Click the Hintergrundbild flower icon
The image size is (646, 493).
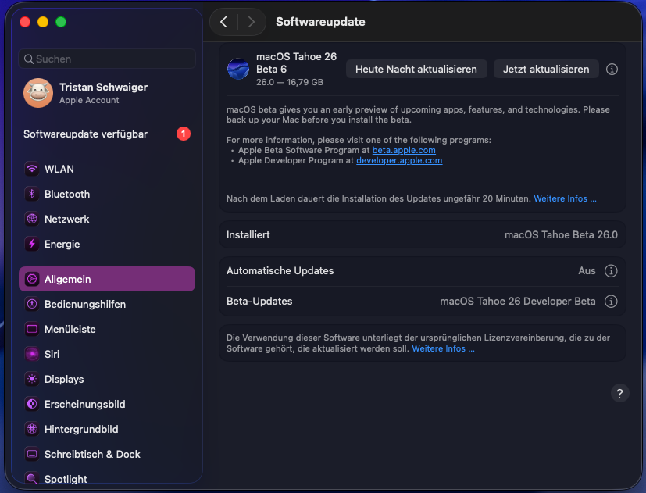click(32, 429)
